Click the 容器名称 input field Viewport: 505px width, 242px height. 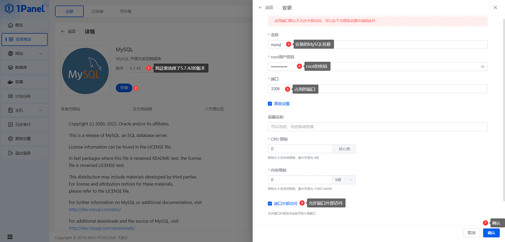tap(377, 127)
